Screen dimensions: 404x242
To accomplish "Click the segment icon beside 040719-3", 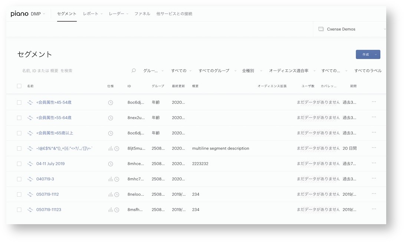I will [30, 179].
